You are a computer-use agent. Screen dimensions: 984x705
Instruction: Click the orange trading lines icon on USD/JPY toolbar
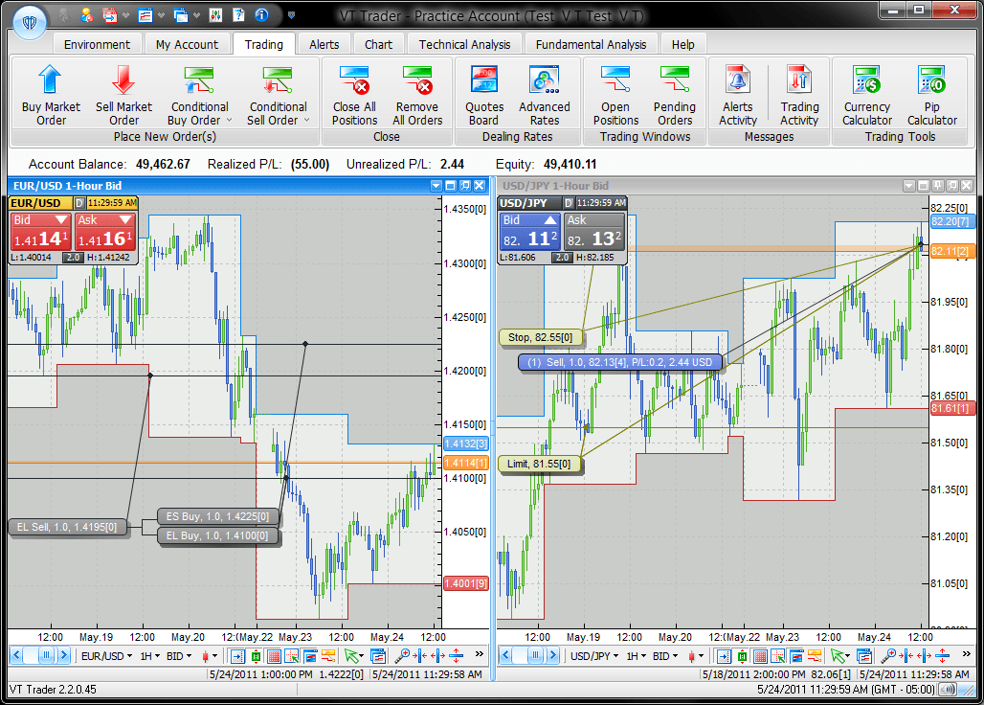pos(815,656)
